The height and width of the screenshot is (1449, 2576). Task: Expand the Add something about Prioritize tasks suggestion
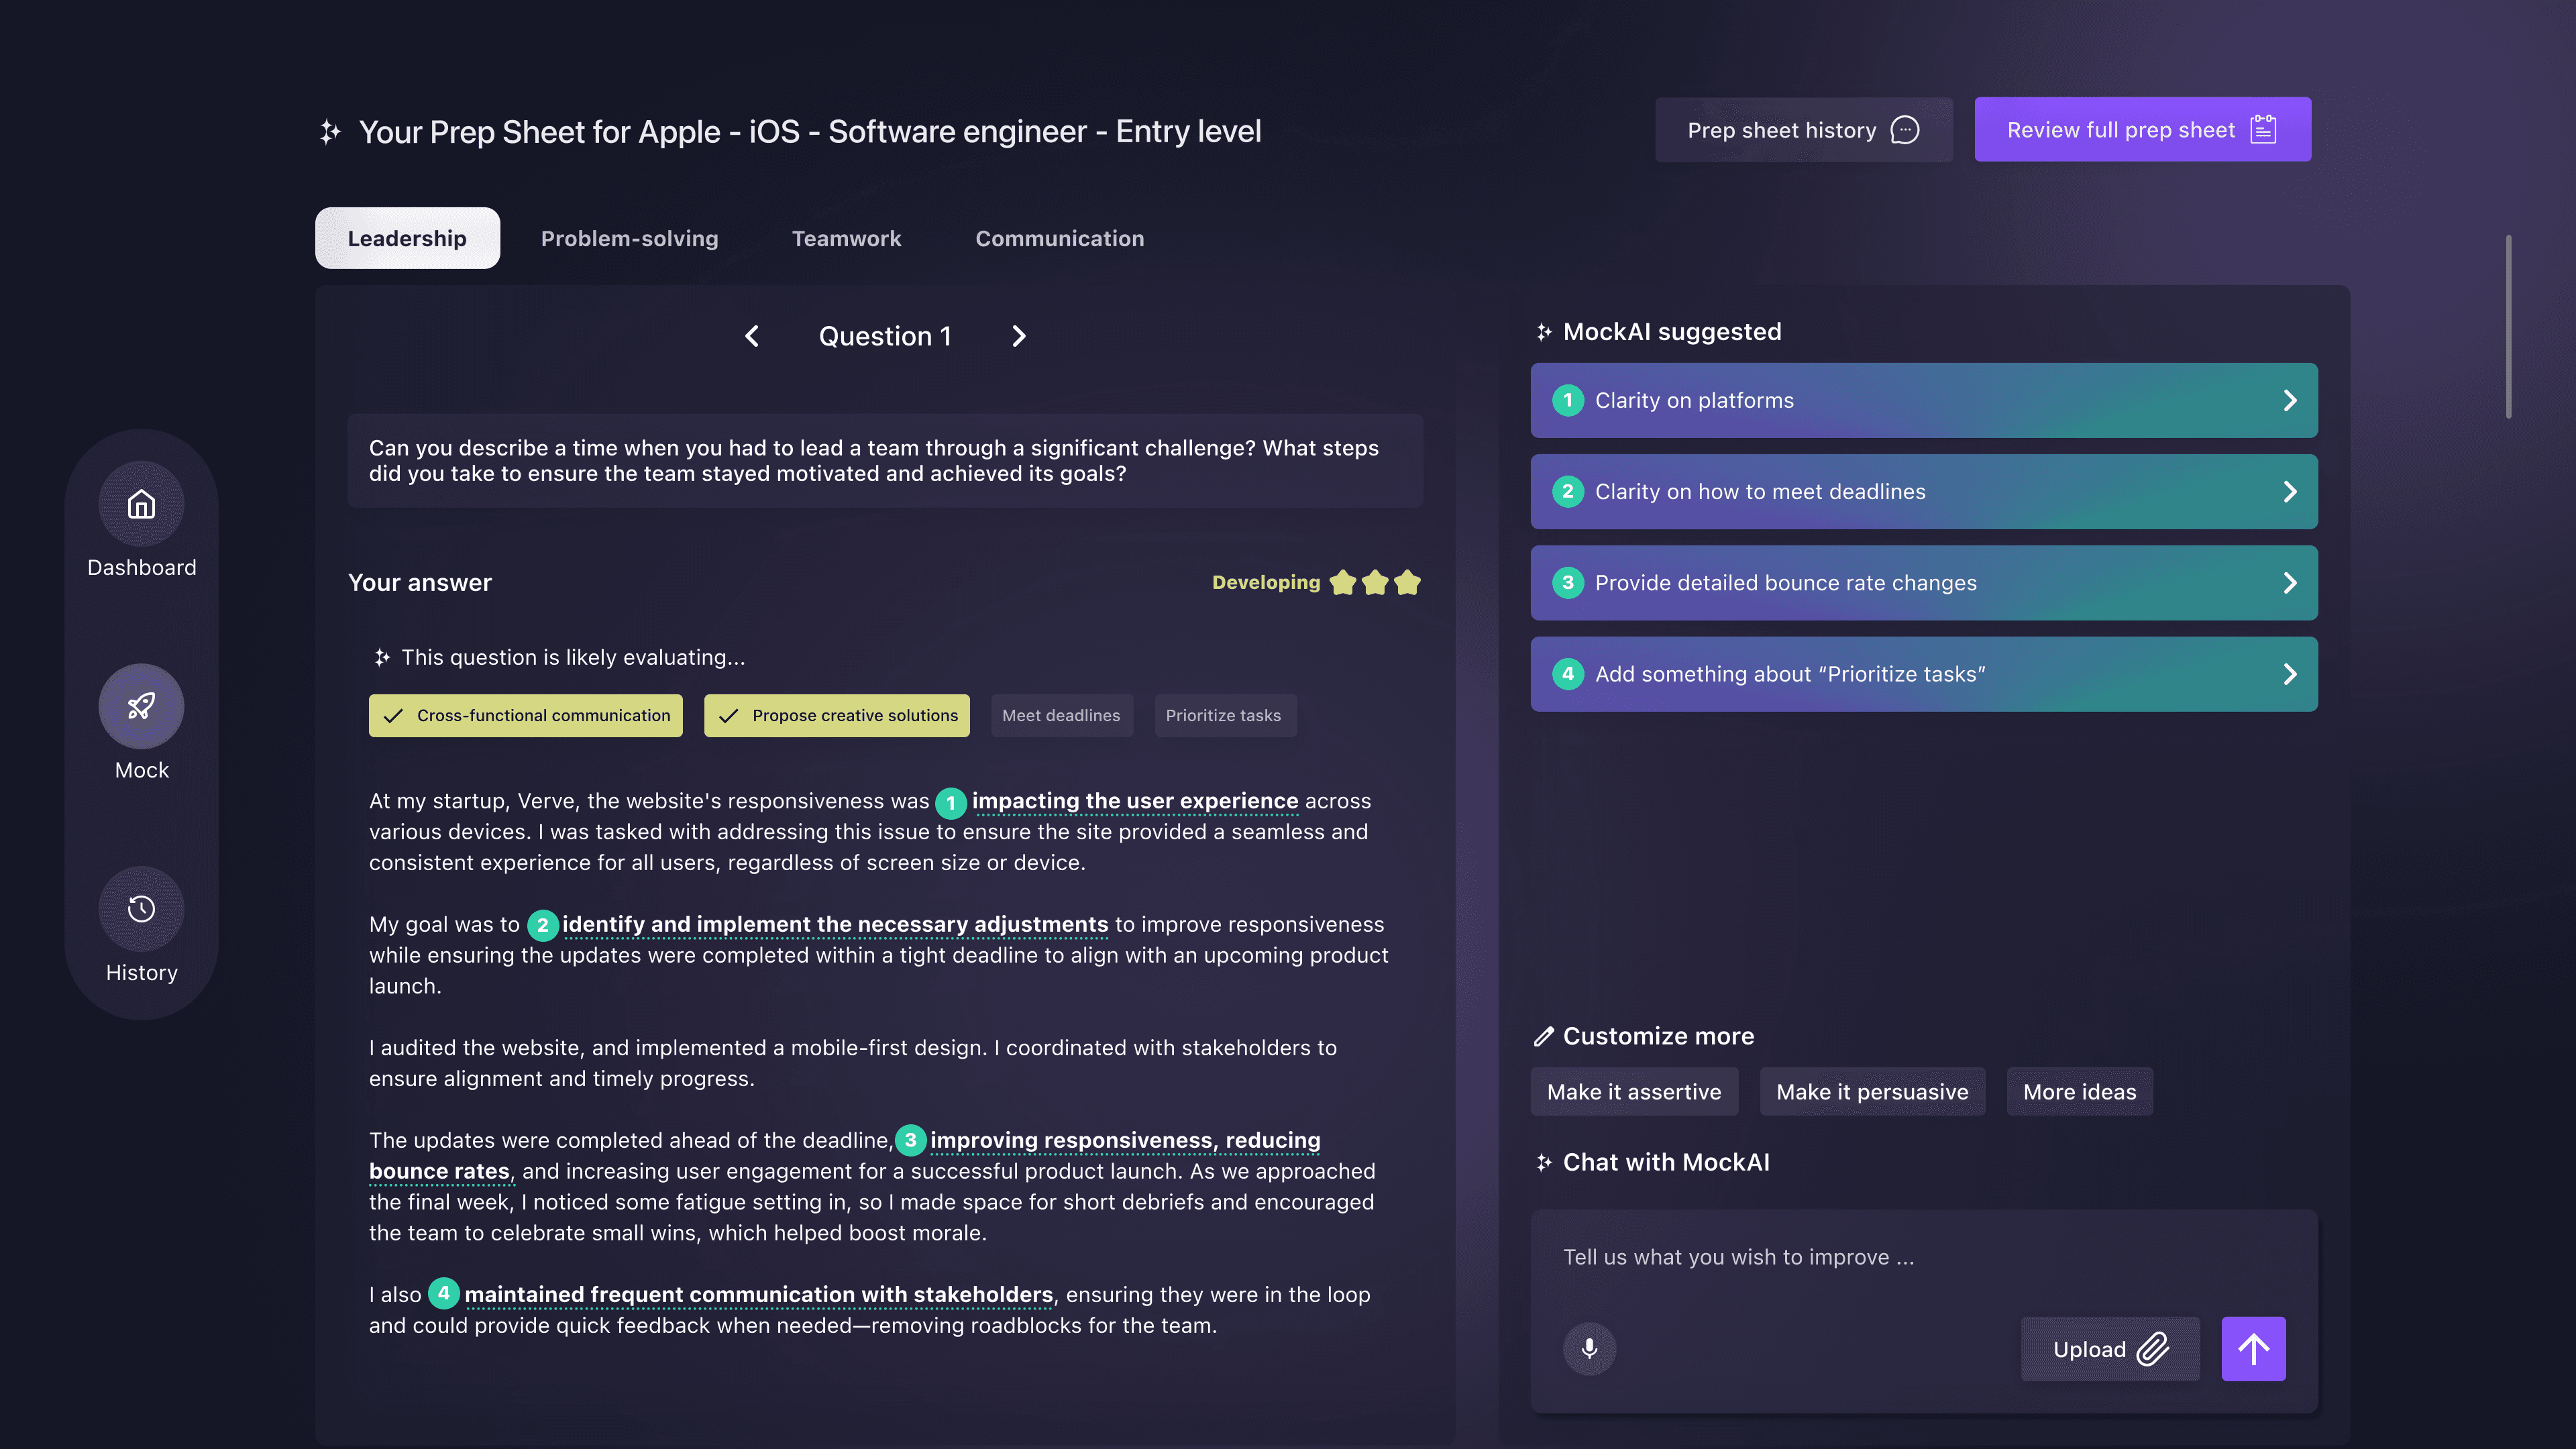[x=1923, y=674]
